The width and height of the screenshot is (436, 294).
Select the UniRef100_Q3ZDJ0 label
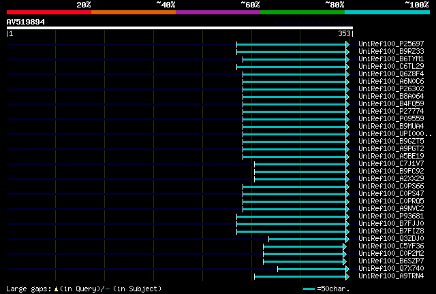tap(391, 239)
